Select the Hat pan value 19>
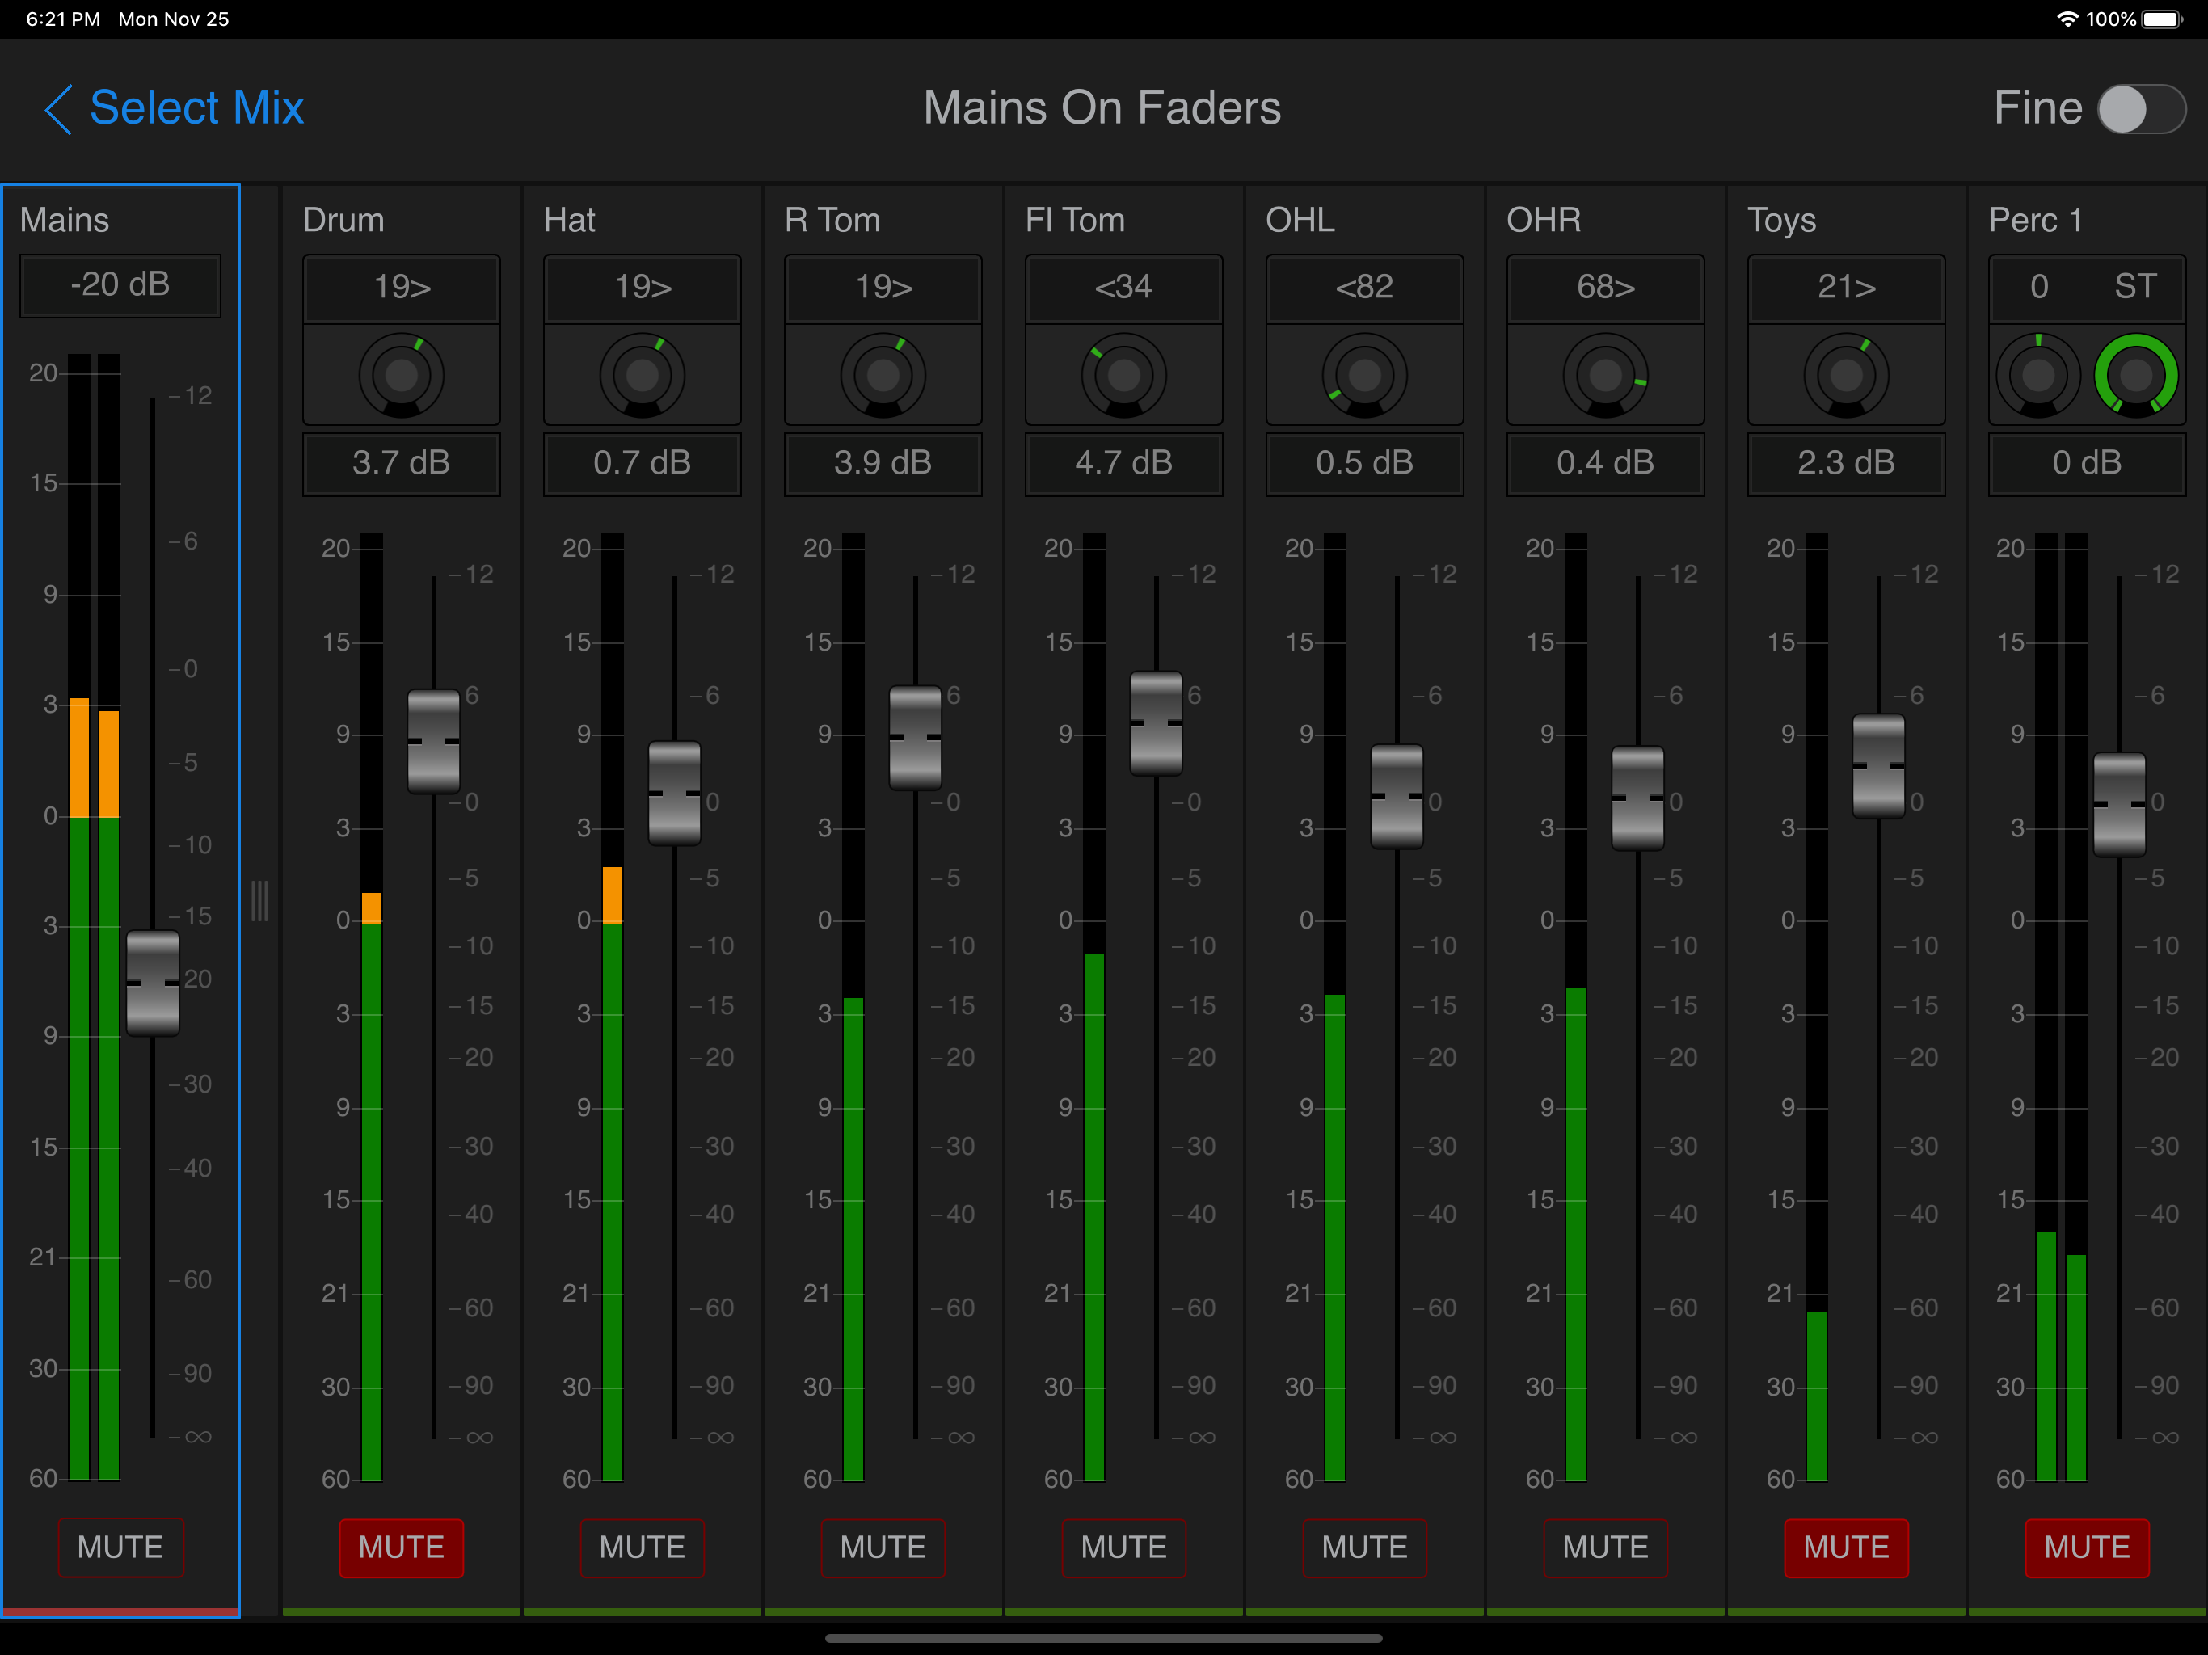 click(642, 288)
